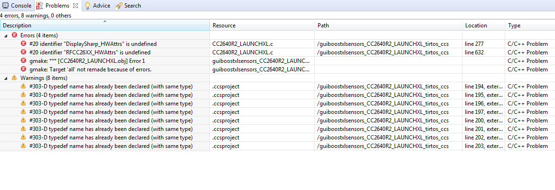555x190 pixels.
Task: Collapse the Warnings (8 items) group
Action: (6, 78)
